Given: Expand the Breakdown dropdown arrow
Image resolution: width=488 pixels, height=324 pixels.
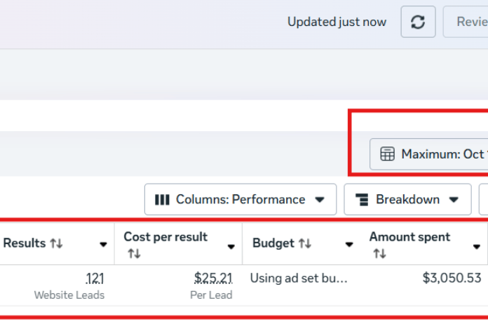Looking at the screenshot, I should tap(454, 200).
